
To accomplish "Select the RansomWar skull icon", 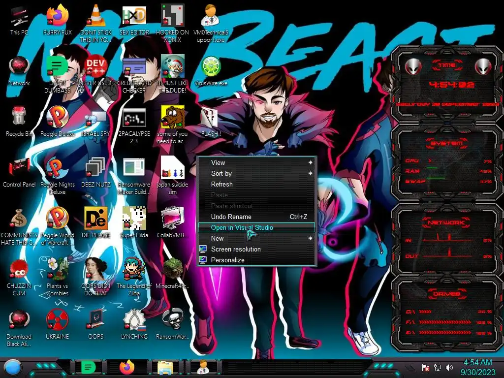I will coord(172,325).
